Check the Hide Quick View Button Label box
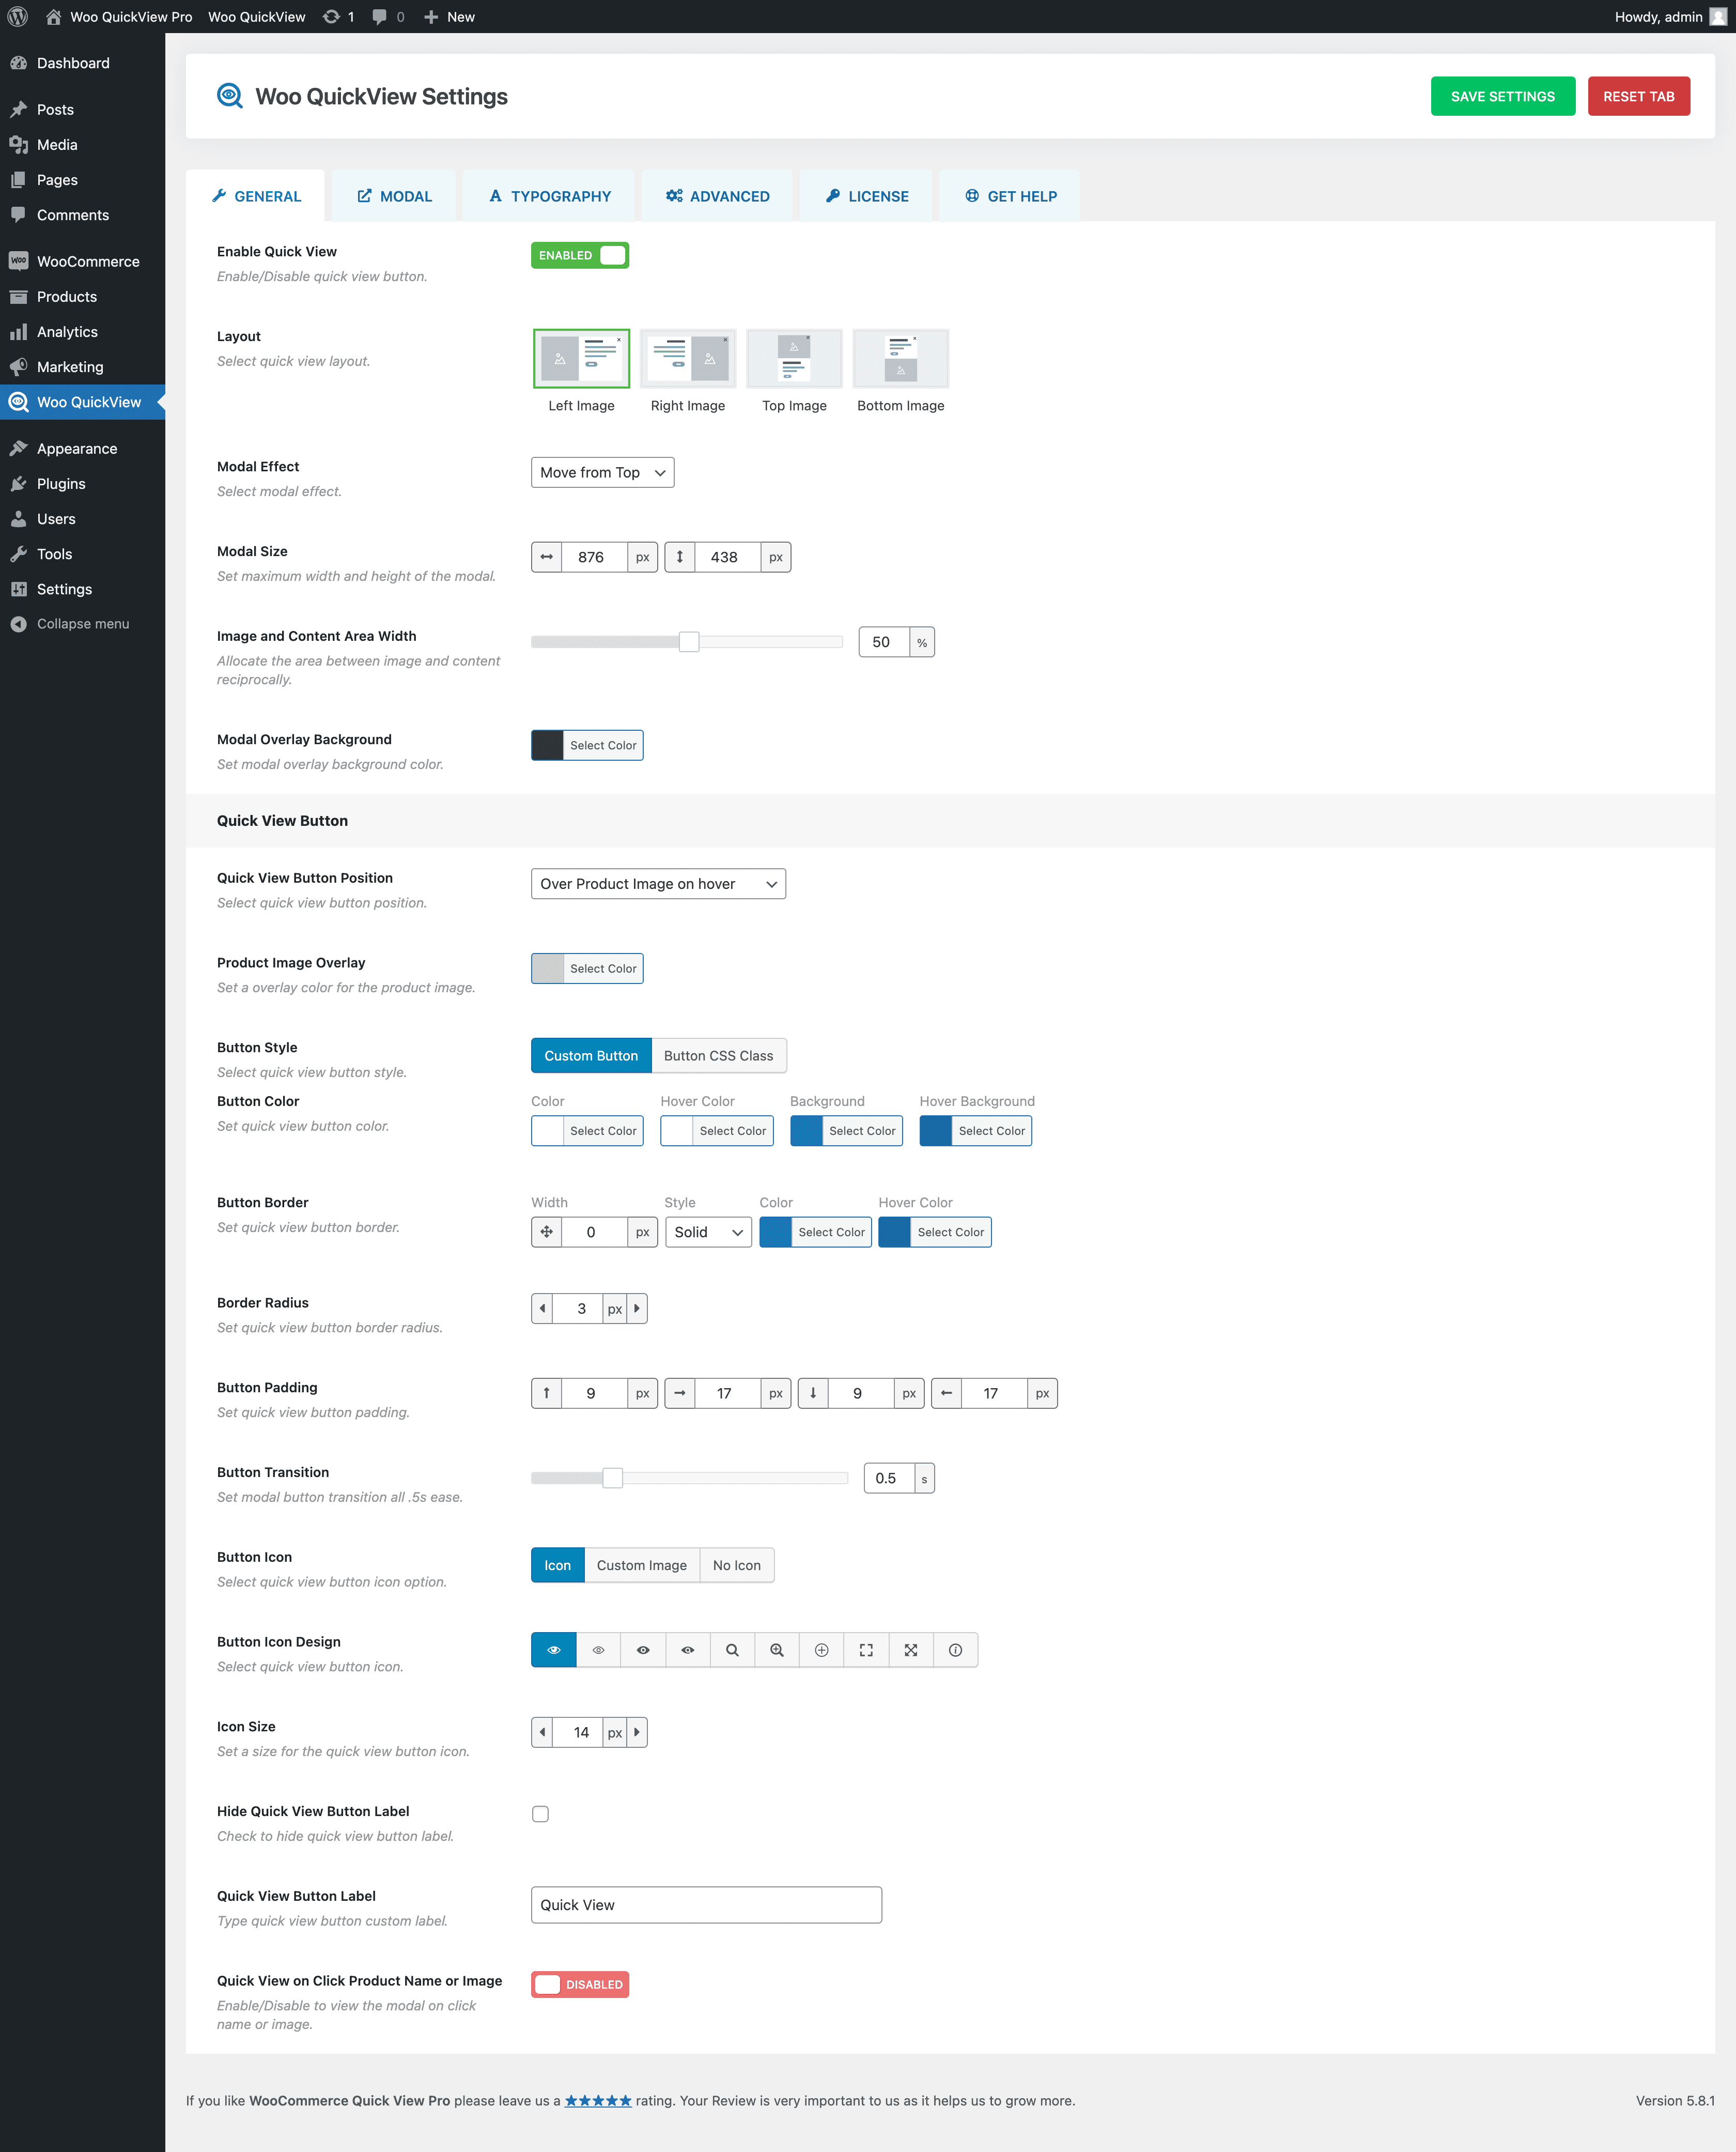 pyautogui.click(x=540, y=1814)
